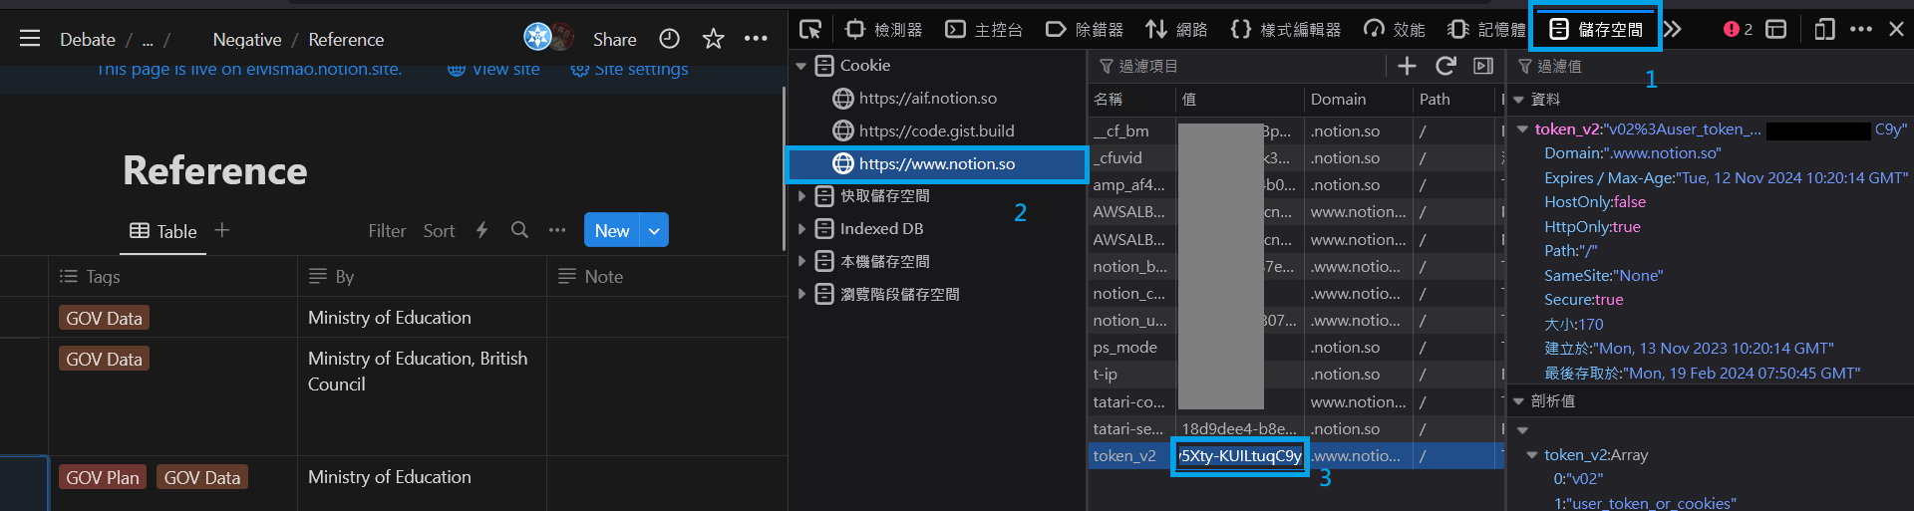
Task: Open the Console tab
Action: click(984, 29)
